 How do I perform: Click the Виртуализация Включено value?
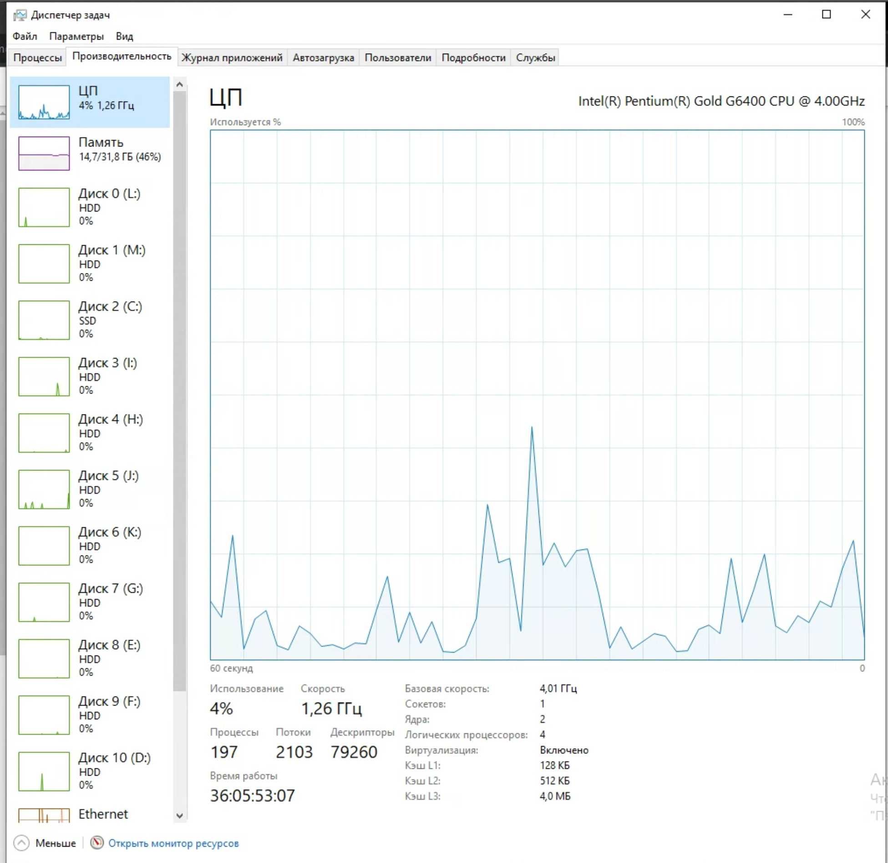tap(564, 750)
